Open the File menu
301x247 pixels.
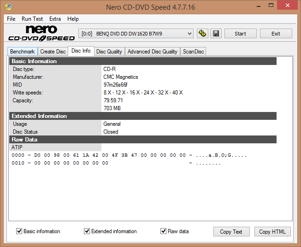click(x=11, y=19)
